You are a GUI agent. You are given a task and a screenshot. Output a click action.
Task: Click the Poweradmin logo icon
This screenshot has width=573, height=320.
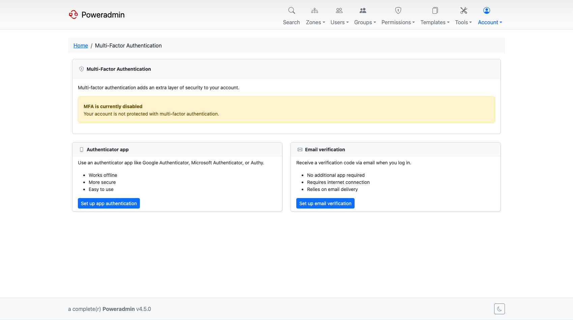73,14
